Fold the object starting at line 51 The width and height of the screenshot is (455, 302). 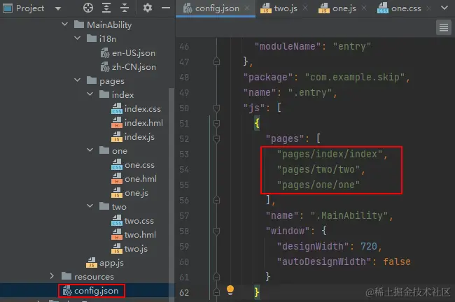(216, 124)
